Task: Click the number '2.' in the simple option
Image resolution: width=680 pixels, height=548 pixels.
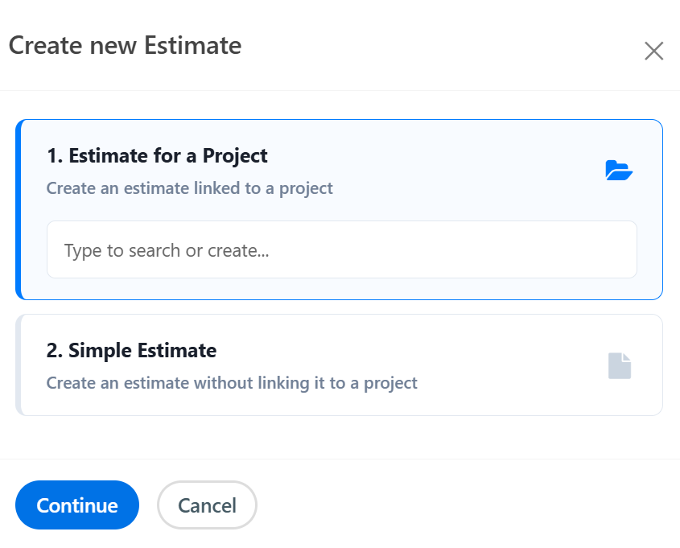Action: (x=55, y=351)
